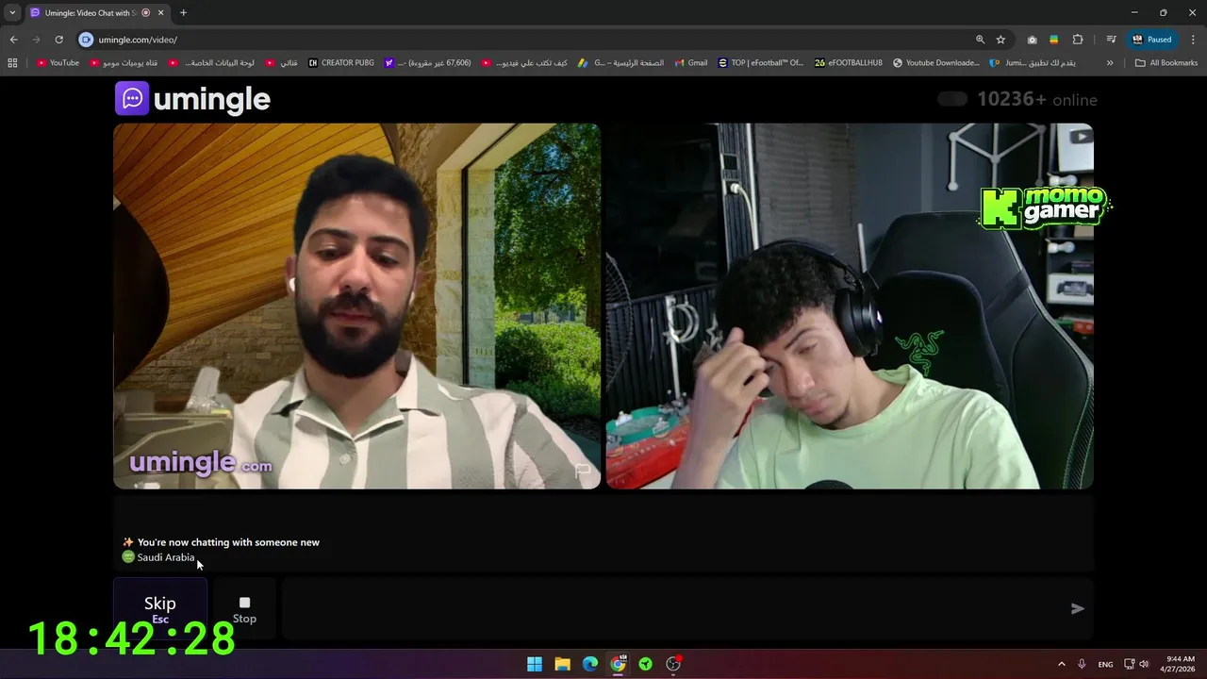
Task: Go back to the previous page
Action: 13,40
